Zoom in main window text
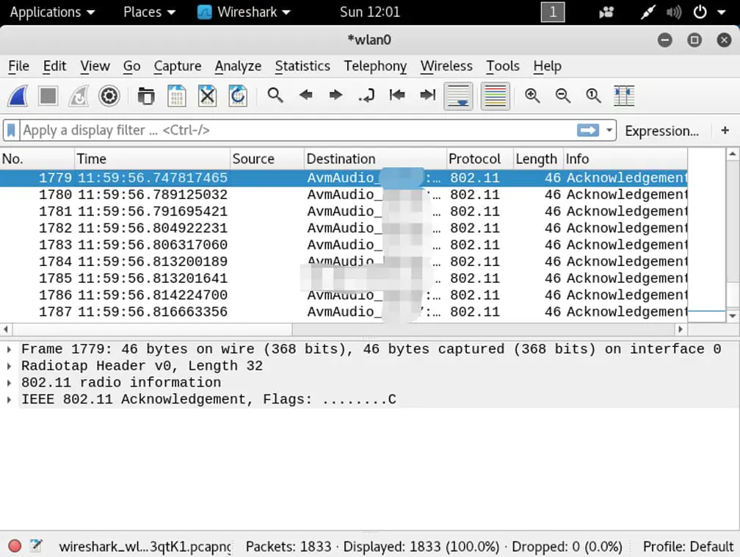 (x=532, y=96)
